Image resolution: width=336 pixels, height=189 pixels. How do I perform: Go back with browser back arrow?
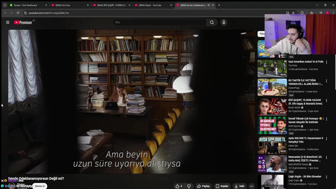[x=5, y=13]
